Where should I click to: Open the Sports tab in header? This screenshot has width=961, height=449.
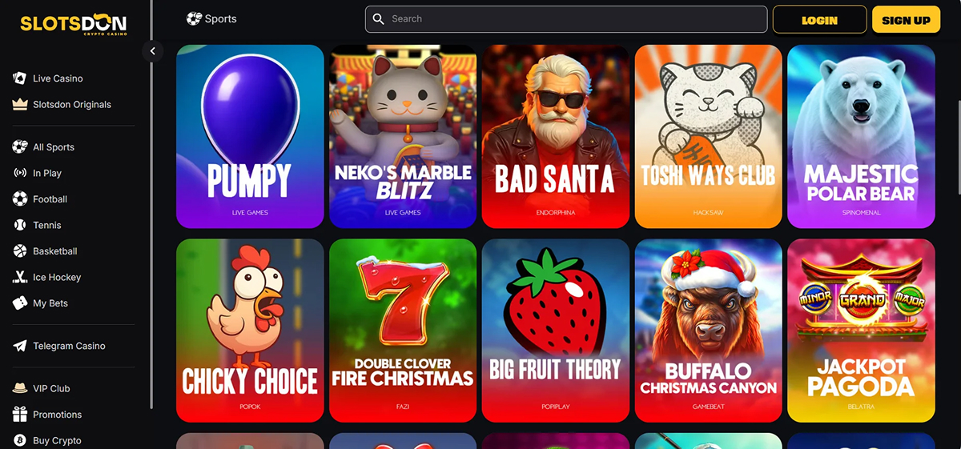pos(211,18)
